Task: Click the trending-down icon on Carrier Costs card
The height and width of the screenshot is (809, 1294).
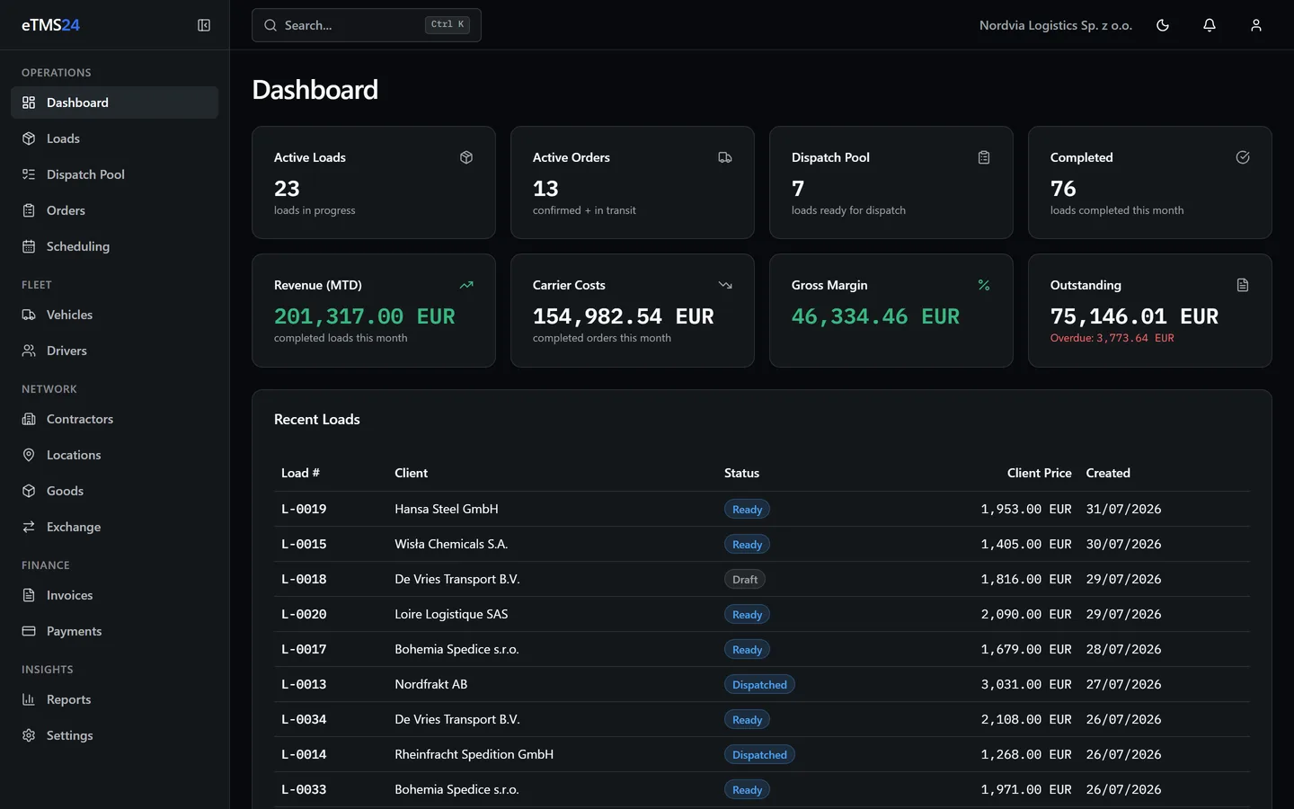Action: (725, 285)
